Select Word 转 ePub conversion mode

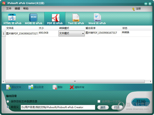(x=97, y=19)
